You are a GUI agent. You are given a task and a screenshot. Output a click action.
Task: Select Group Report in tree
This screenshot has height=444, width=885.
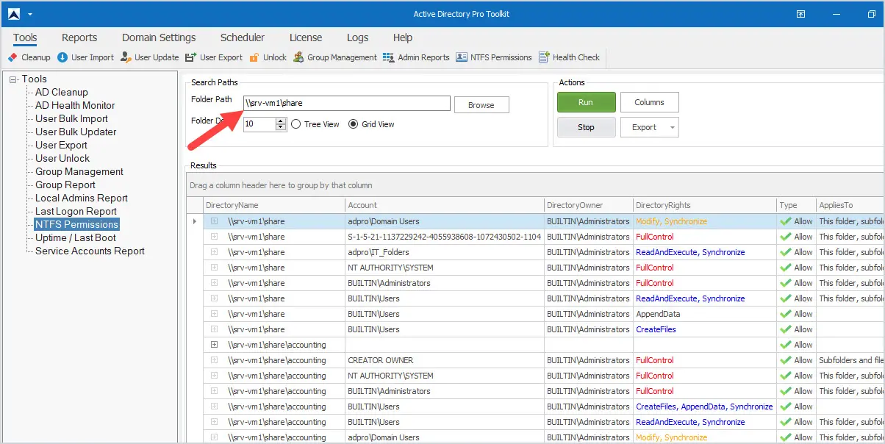click(x=65, y=185)
